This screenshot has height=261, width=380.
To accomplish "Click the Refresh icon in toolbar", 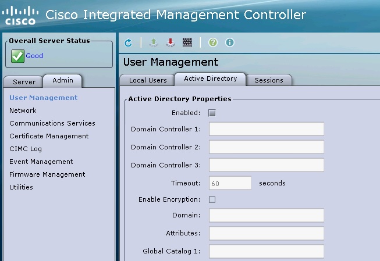I will (x=128, y=43).
